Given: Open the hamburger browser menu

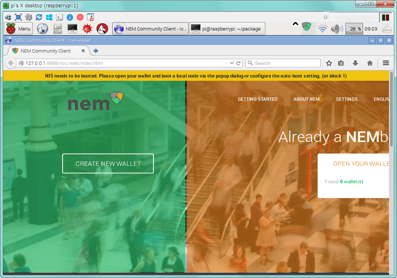Looking at the screenshot, I should tap(386, 63).
